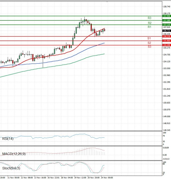
Task: Click the 24 Nov 00:00 time axis label
Action: click(107, 177)
